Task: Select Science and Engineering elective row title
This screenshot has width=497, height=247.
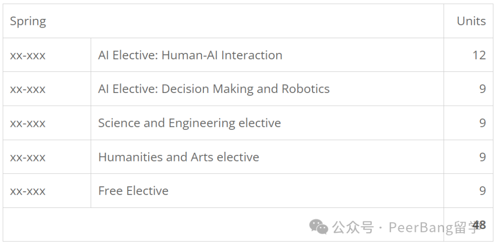Action: [190, 123]
